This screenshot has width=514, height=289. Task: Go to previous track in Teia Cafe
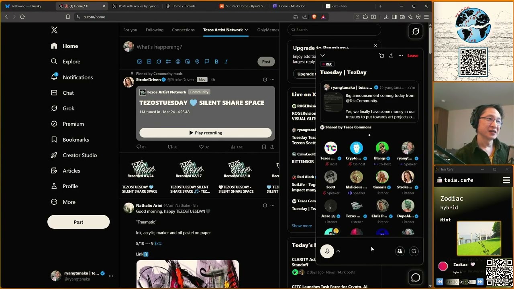[440, 282]
